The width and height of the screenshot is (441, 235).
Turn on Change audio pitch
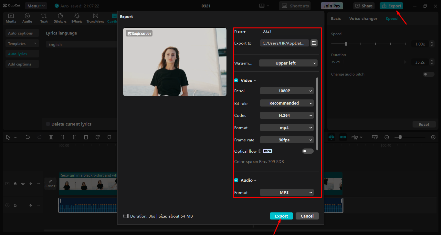[x=428, y=74]
